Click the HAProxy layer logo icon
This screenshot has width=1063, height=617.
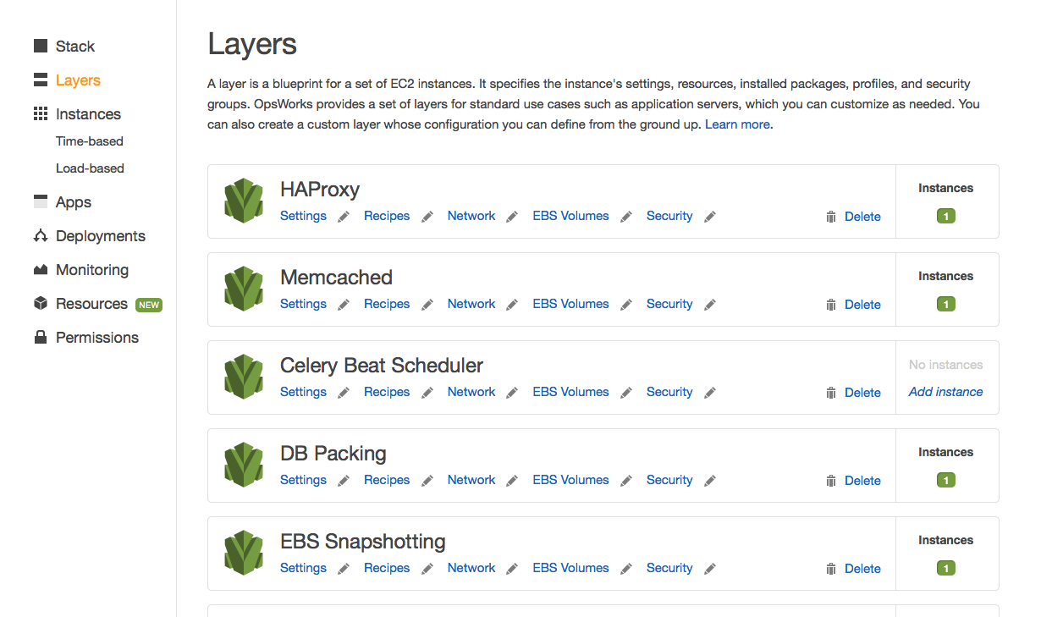(244, 201)
